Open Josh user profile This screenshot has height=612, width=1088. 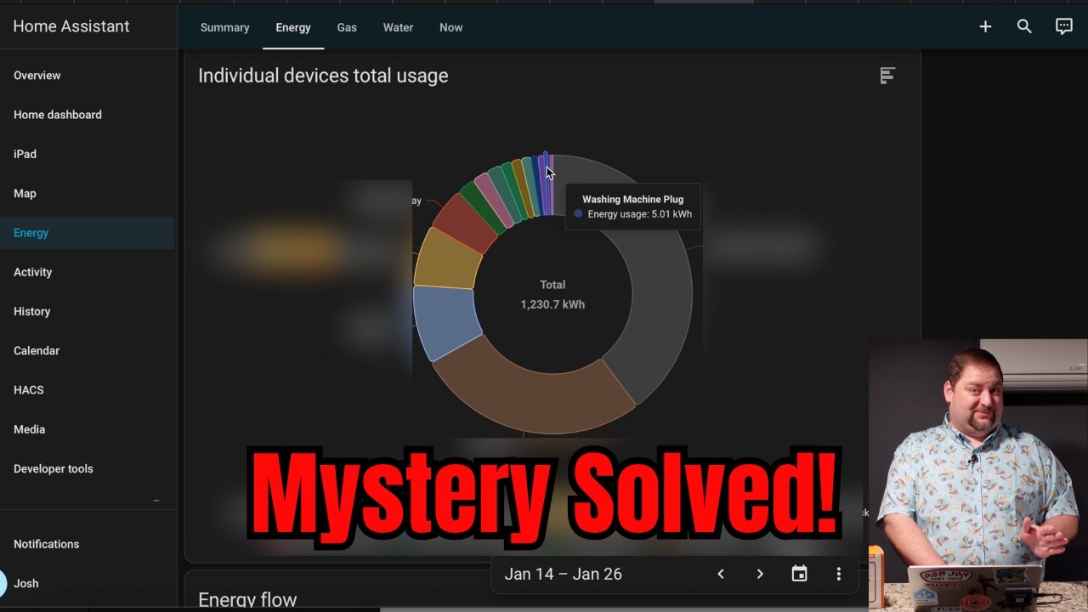coord(87,583)
